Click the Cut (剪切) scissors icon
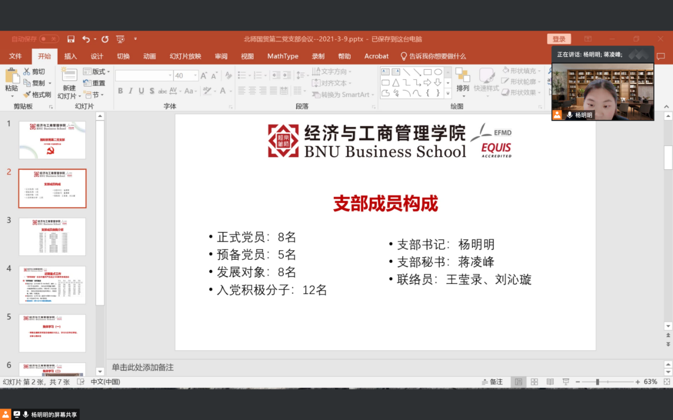673x420 pixels. (x=26, y=72)
